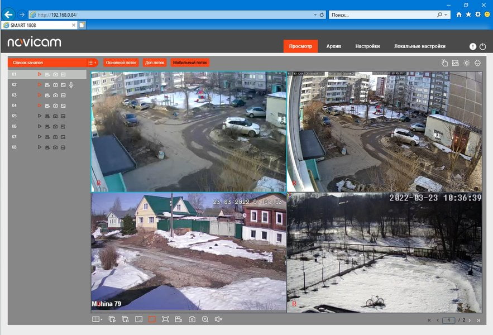493x335 pixels.
Task: Toggle the muted speaker icon
Action: tap(218, 319)
